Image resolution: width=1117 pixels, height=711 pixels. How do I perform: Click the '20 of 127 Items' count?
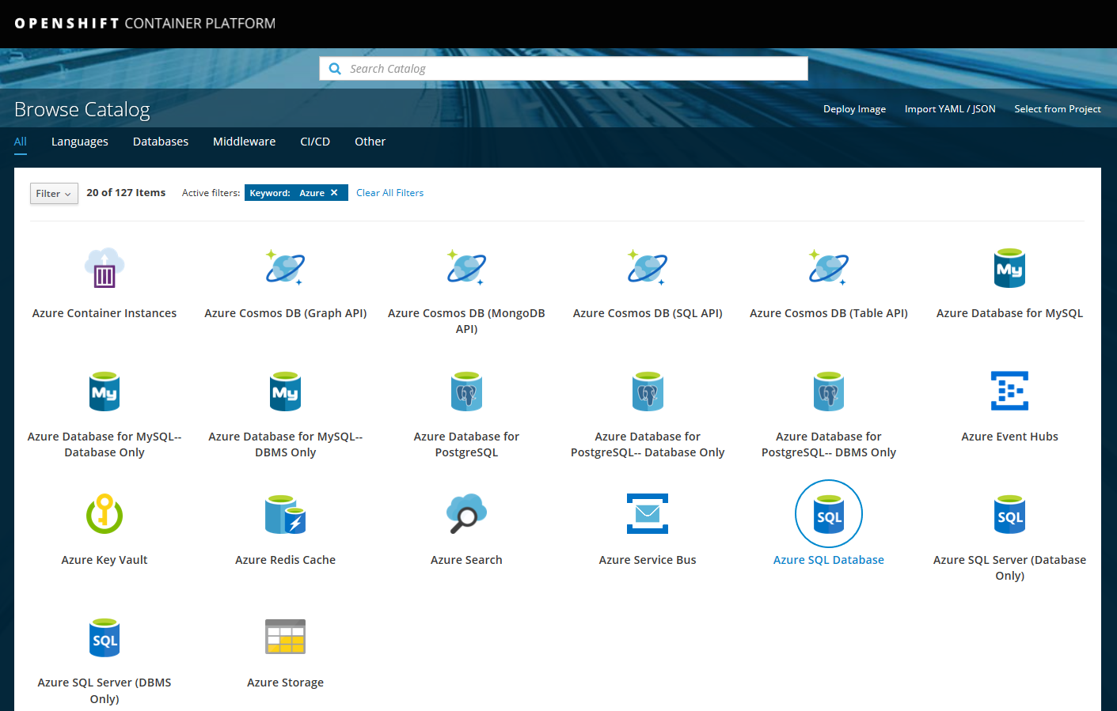[126, 192]
